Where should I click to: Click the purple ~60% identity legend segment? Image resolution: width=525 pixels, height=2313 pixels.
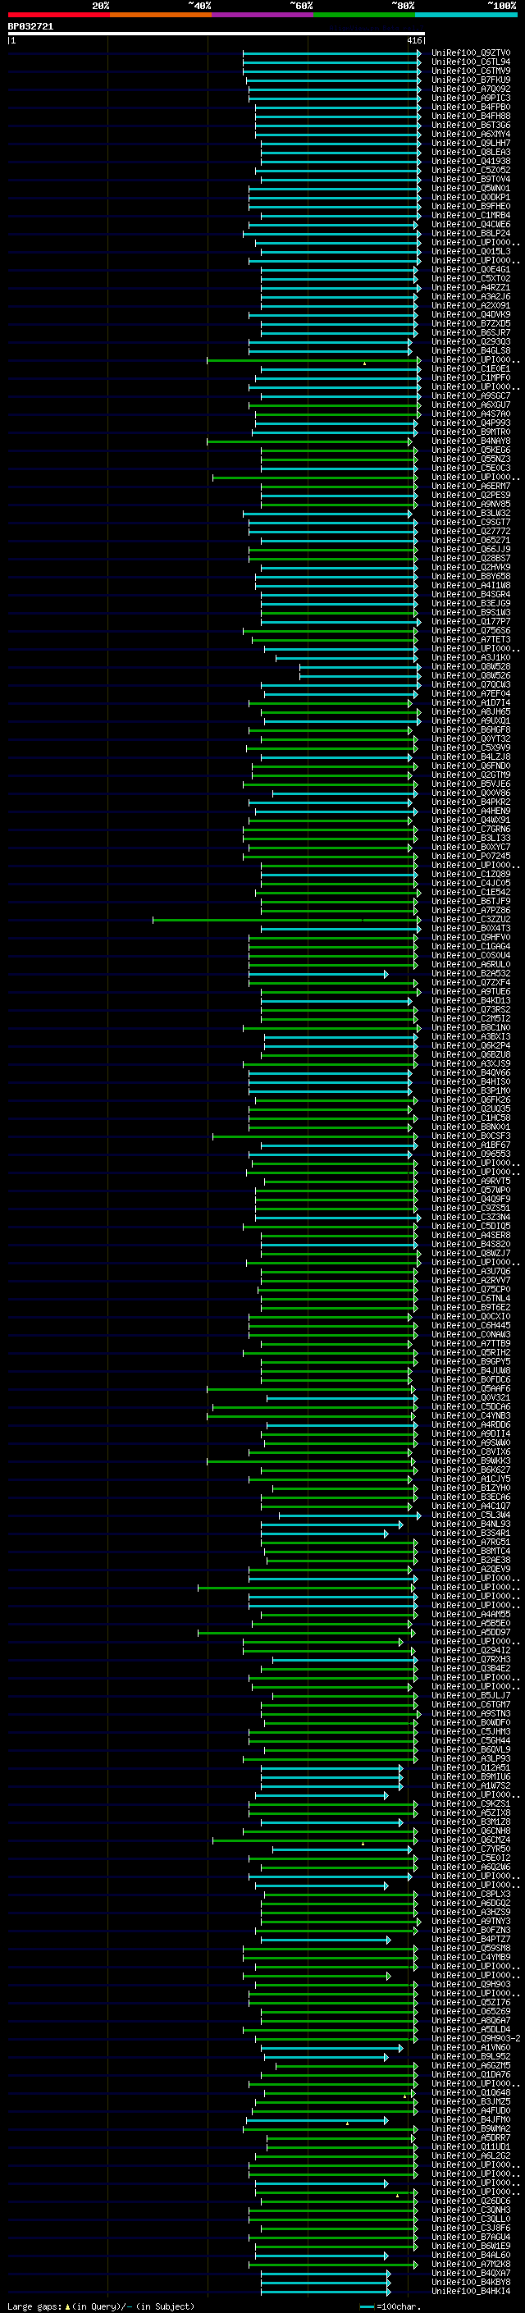tap(262, 15)
